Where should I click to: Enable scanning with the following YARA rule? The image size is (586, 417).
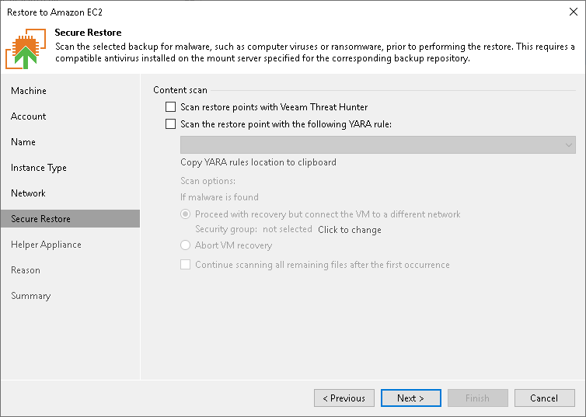(x=170, y=123)
